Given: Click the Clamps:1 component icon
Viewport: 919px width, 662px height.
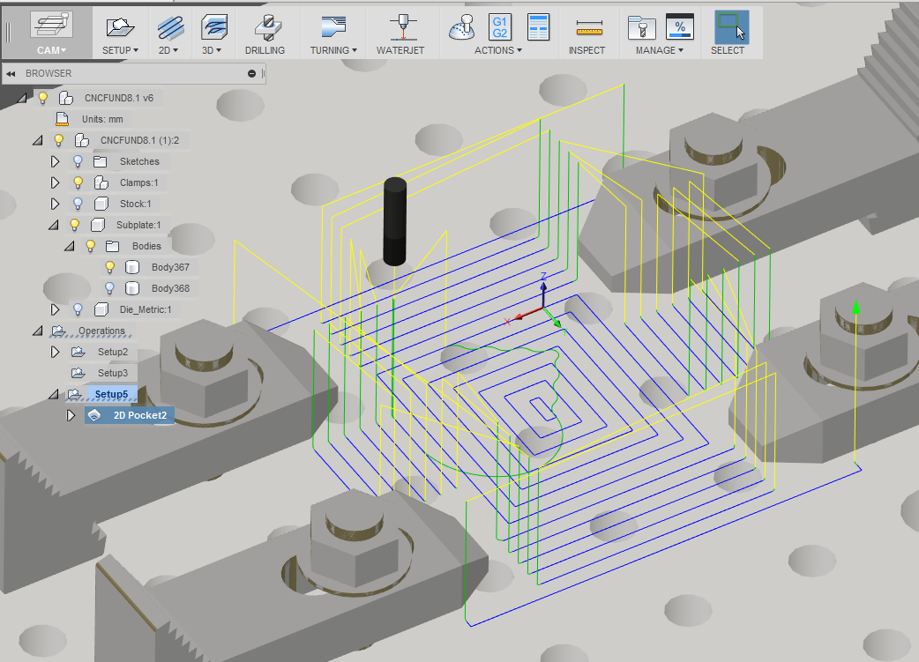Looking at the screenshot, I should (x=101, y=182).
